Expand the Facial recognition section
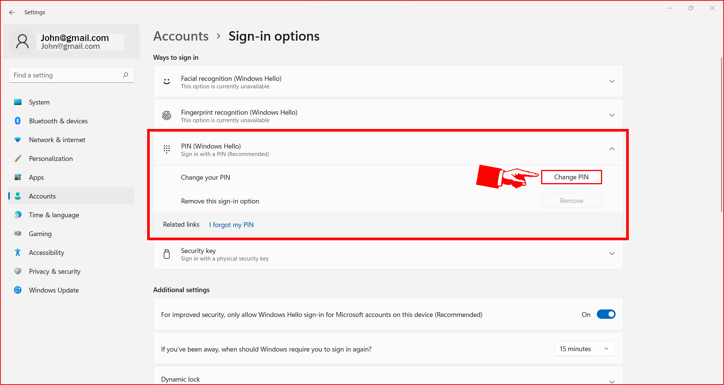 (x=612, y=81)
